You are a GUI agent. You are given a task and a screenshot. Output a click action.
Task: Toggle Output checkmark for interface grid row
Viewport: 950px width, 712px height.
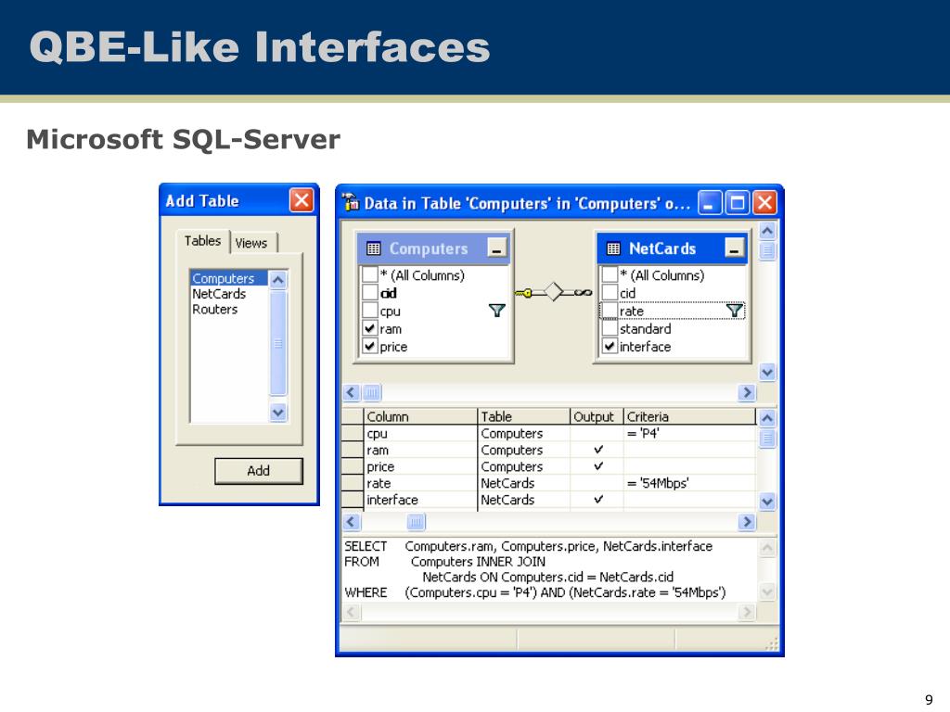coord(598,499)
